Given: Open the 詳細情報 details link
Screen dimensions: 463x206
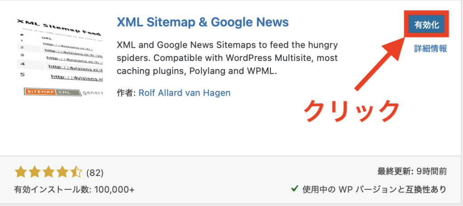Looking at the screenshot, I should click(x=430, y=49).
